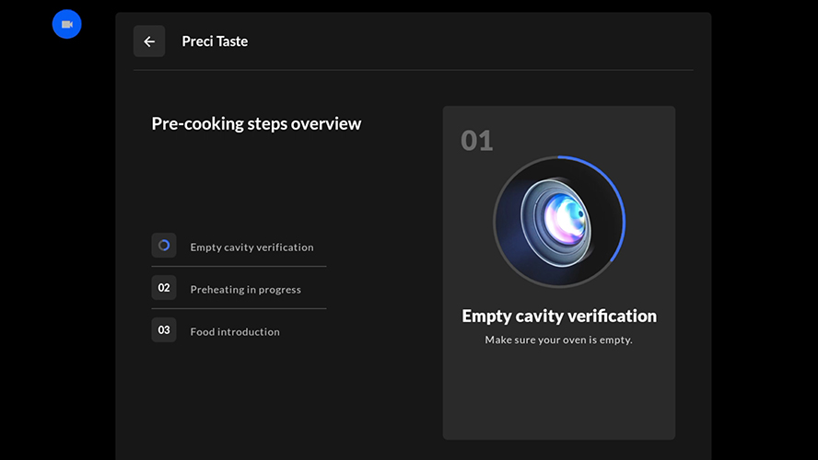Click the 'Make sure your oven is empty' text

click(x=559, y=340)
